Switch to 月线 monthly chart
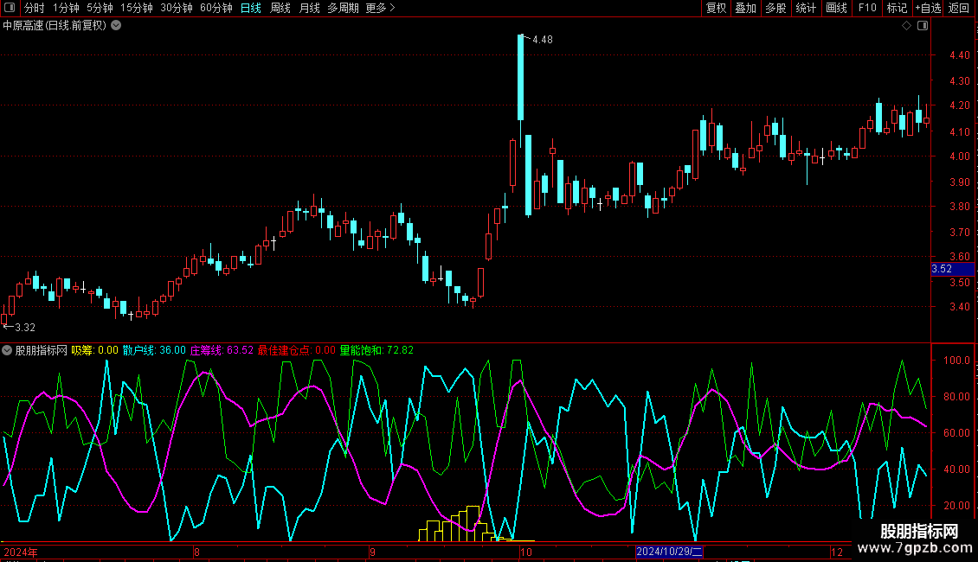 [309, 8]
